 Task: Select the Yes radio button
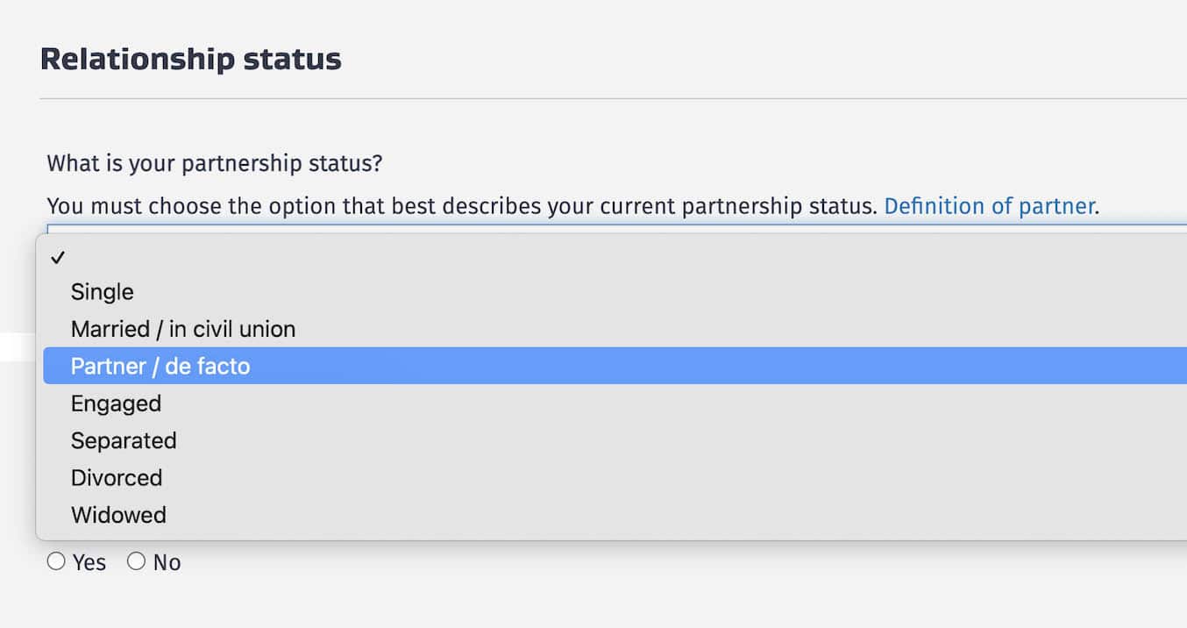coord(56,561)
